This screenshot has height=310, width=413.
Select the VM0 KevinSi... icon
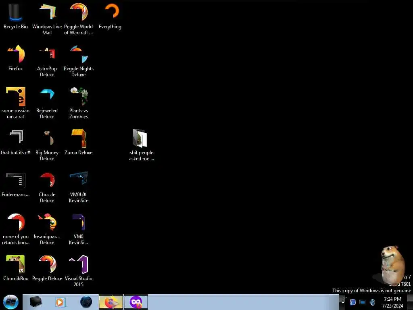[79, 229]
